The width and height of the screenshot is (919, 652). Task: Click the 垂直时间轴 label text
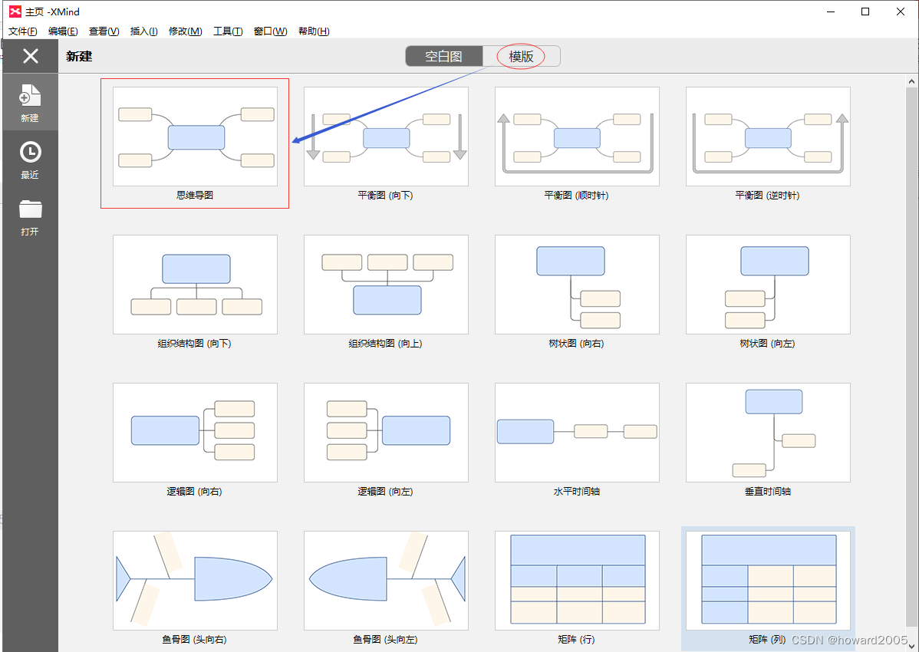point(768,492)
